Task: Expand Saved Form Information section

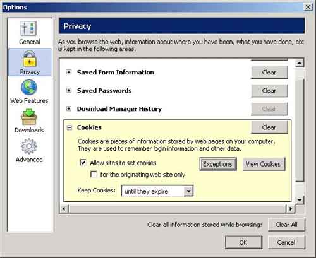Action: pyautogui.click(x=69, y=72)
